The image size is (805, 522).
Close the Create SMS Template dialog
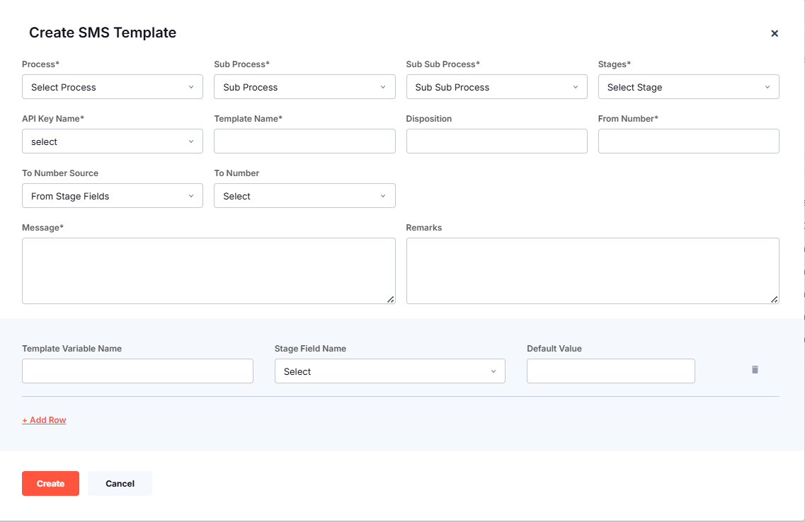point(775,33)
